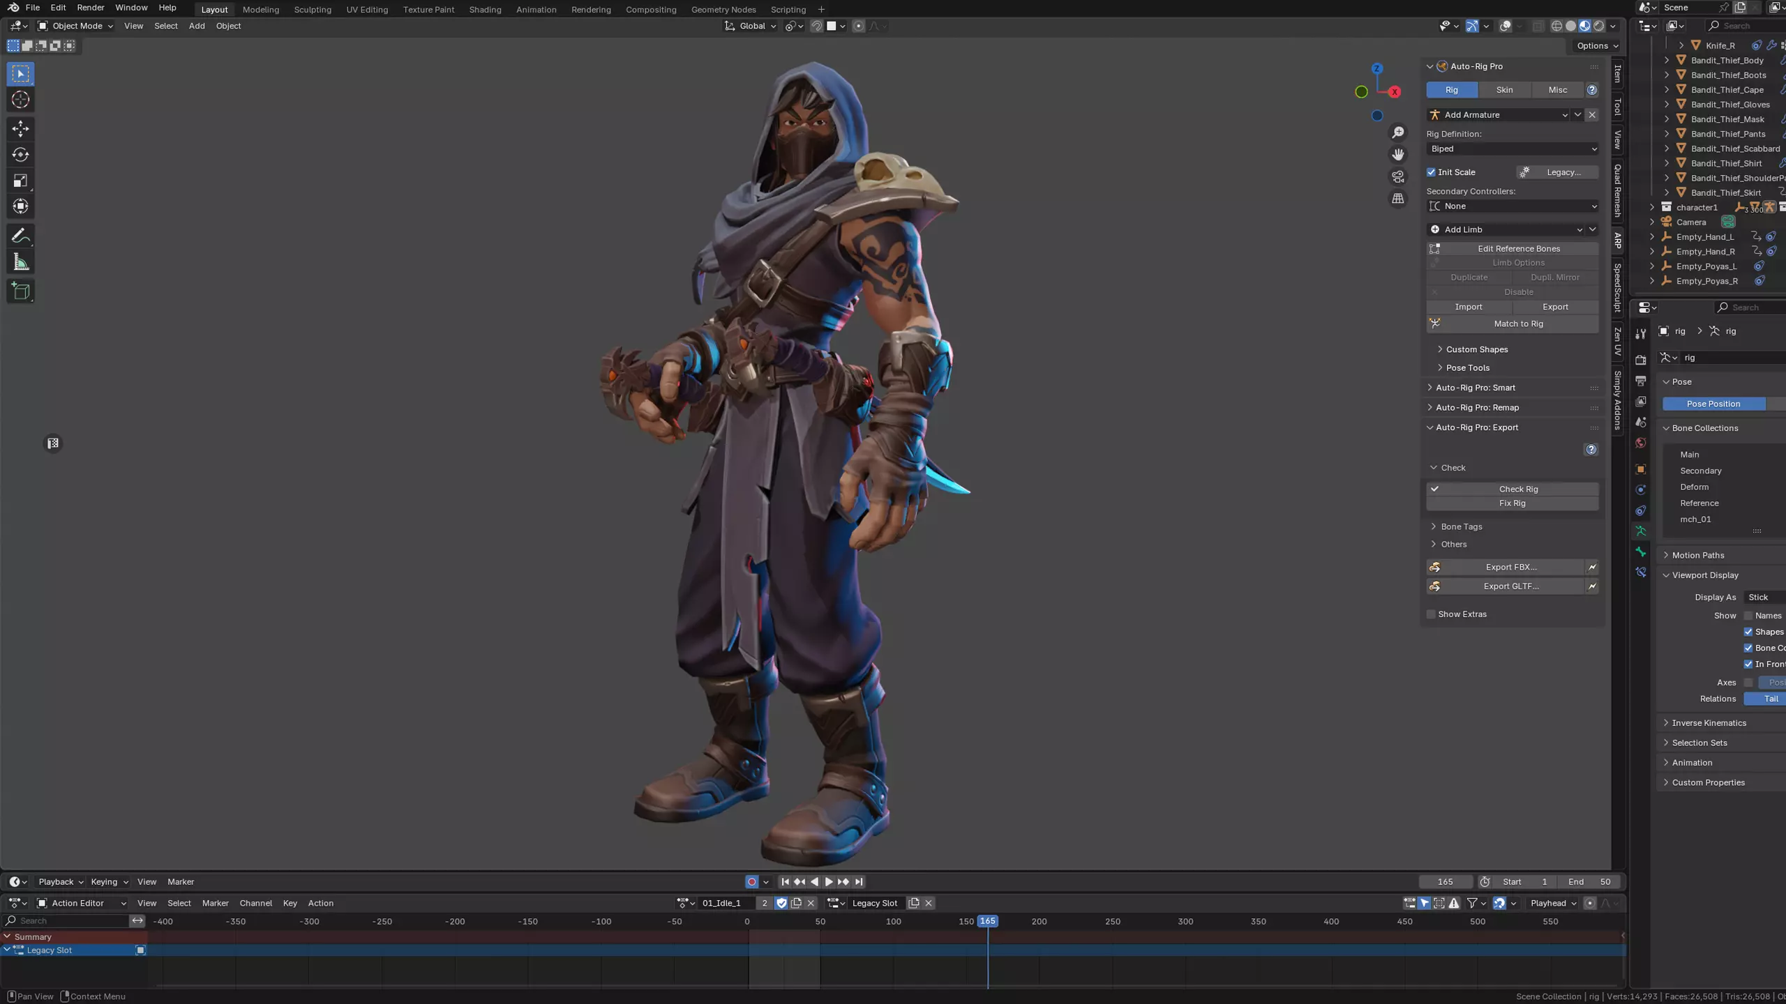Click the viewport zoom magnifier icon

click(x=1398, y=132)
